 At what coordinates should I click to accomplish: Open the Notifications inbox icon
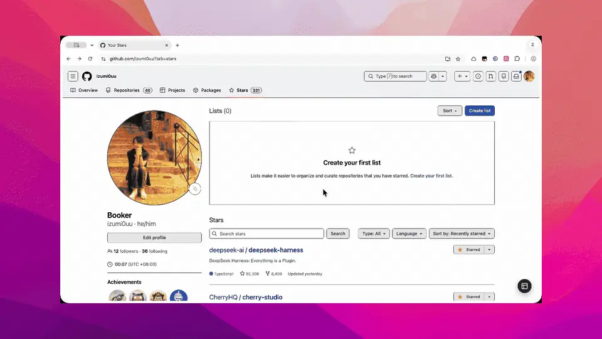tap(516, 76)
